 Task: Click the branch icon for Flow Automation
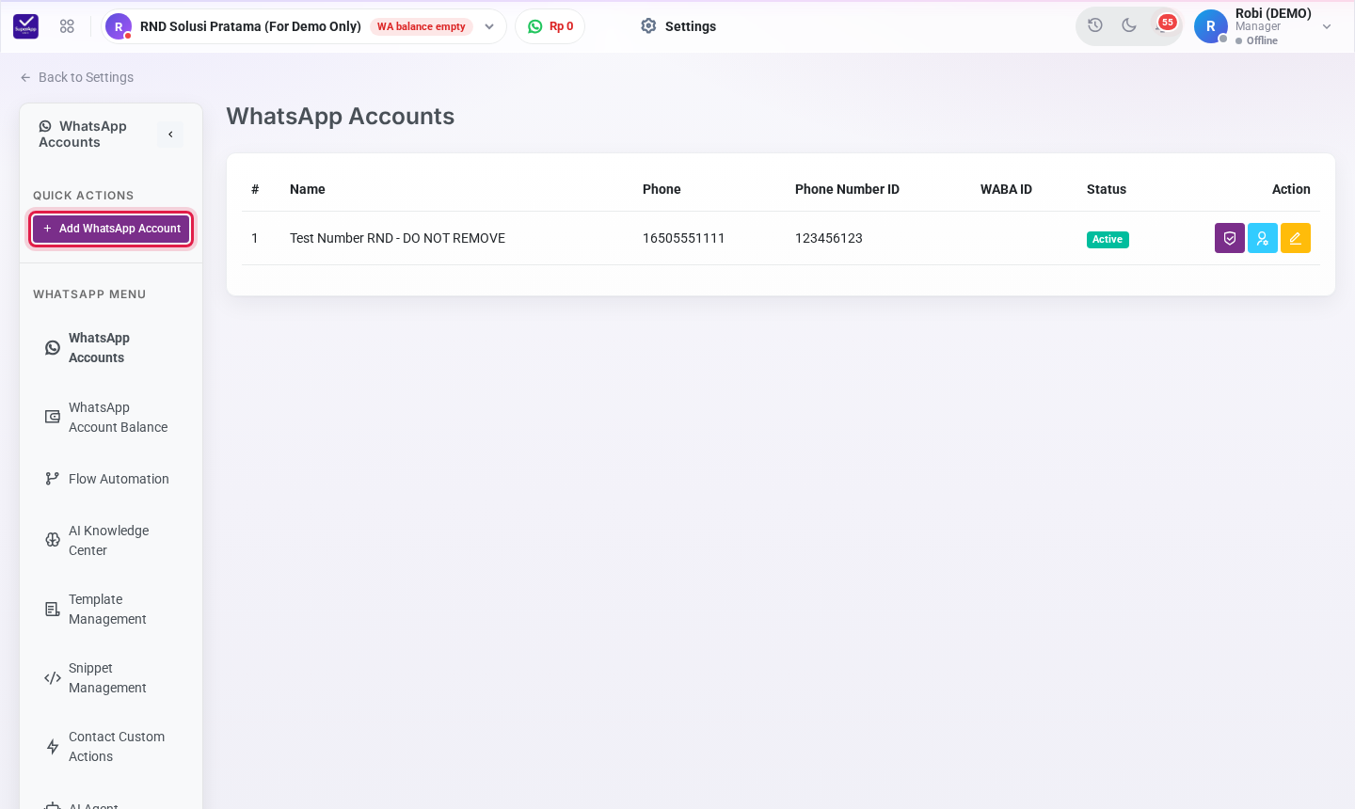[x=53, y=479]
